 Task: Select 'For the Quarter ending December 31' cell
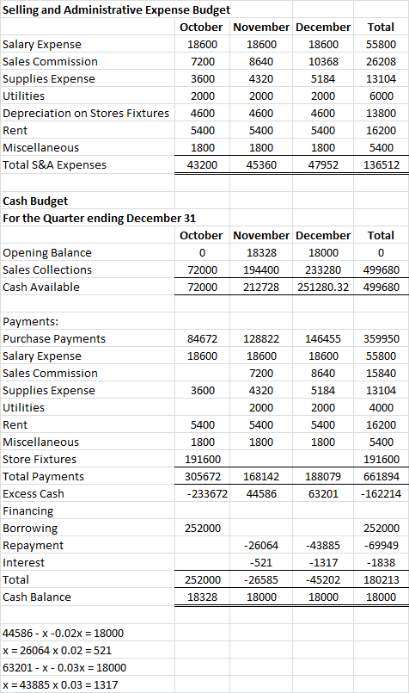click(x=100, y=219)
